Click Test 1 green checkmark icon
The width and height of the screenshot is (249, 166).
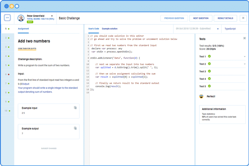(209, 56)
